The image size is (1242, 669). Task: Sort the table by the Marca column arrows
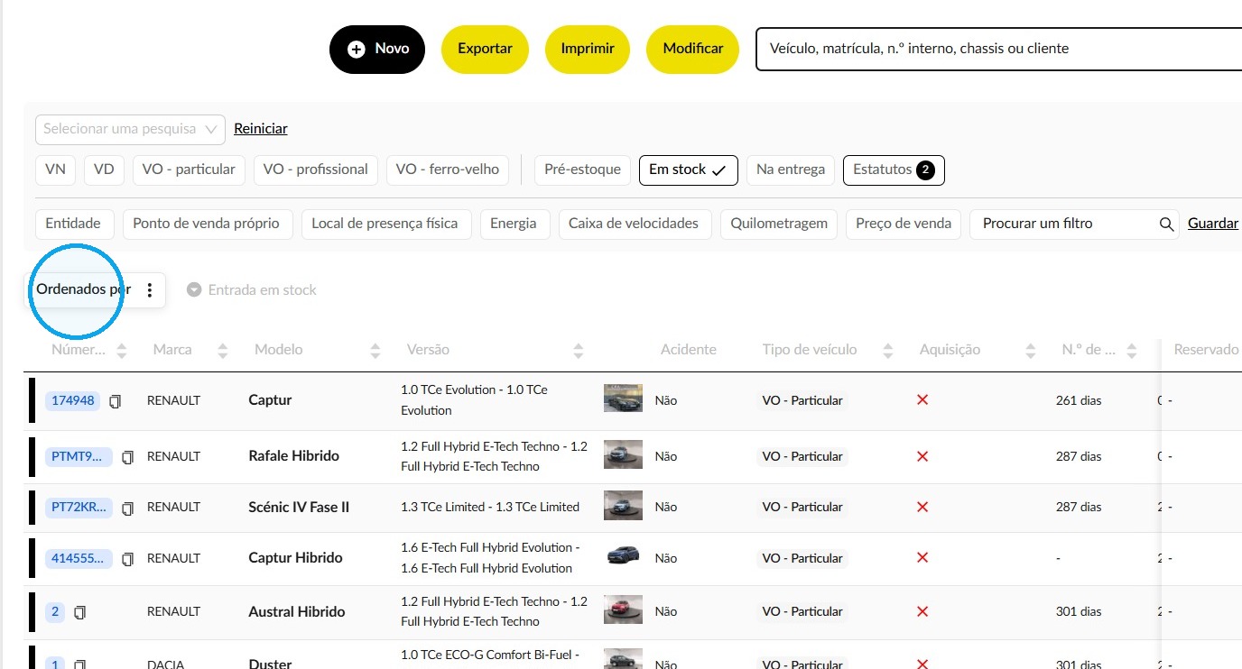(x=223, y=351)
